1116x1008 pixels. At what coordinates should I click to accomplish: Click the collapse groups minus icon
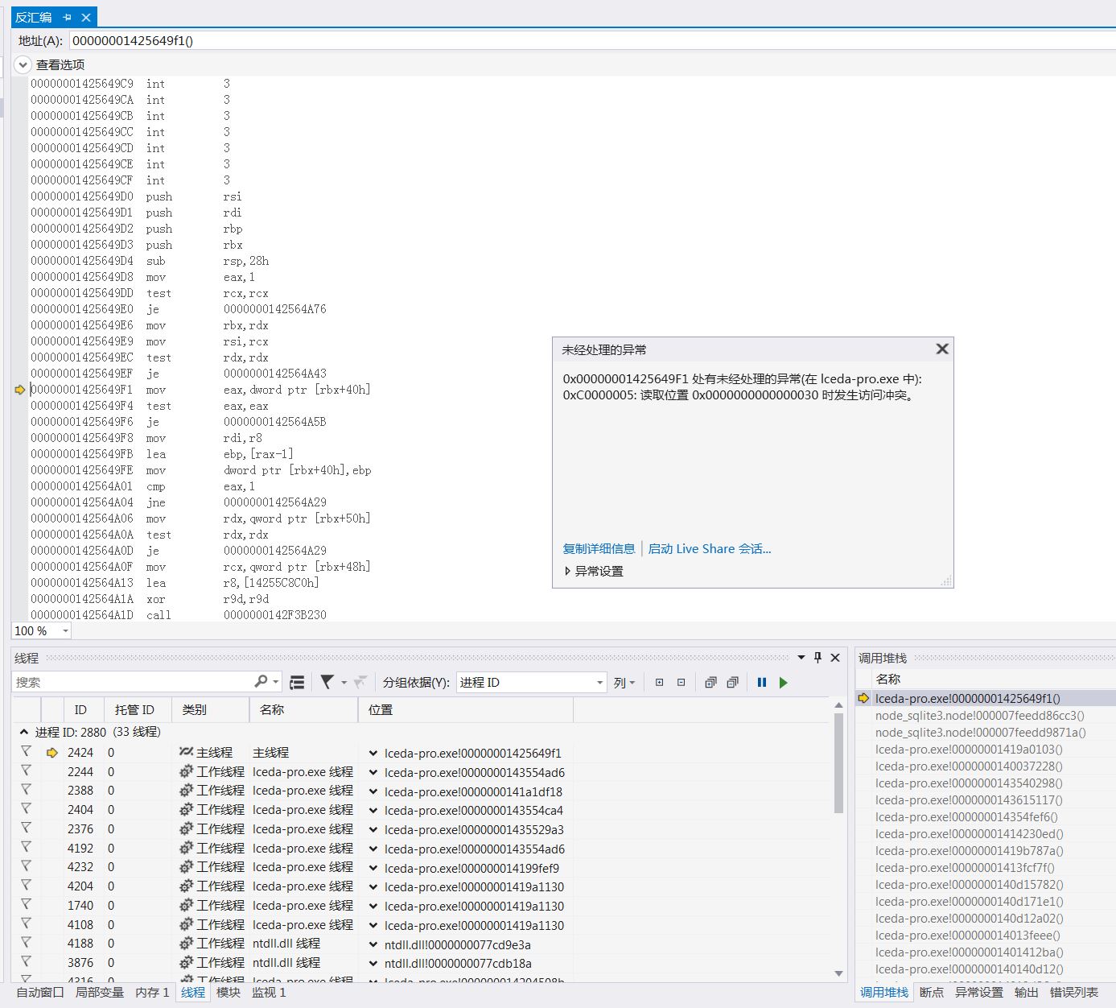[681, 683]
